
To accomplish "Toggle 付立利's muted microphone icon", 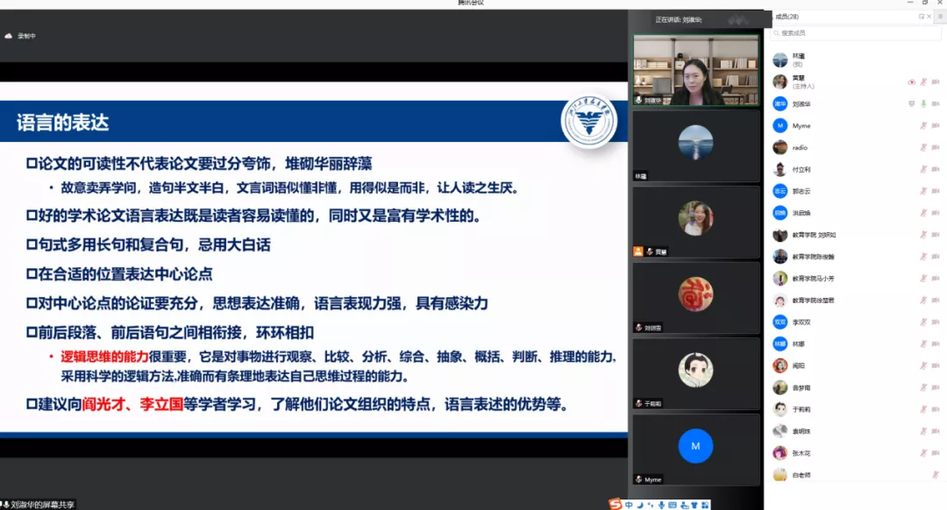I will 923,169.
